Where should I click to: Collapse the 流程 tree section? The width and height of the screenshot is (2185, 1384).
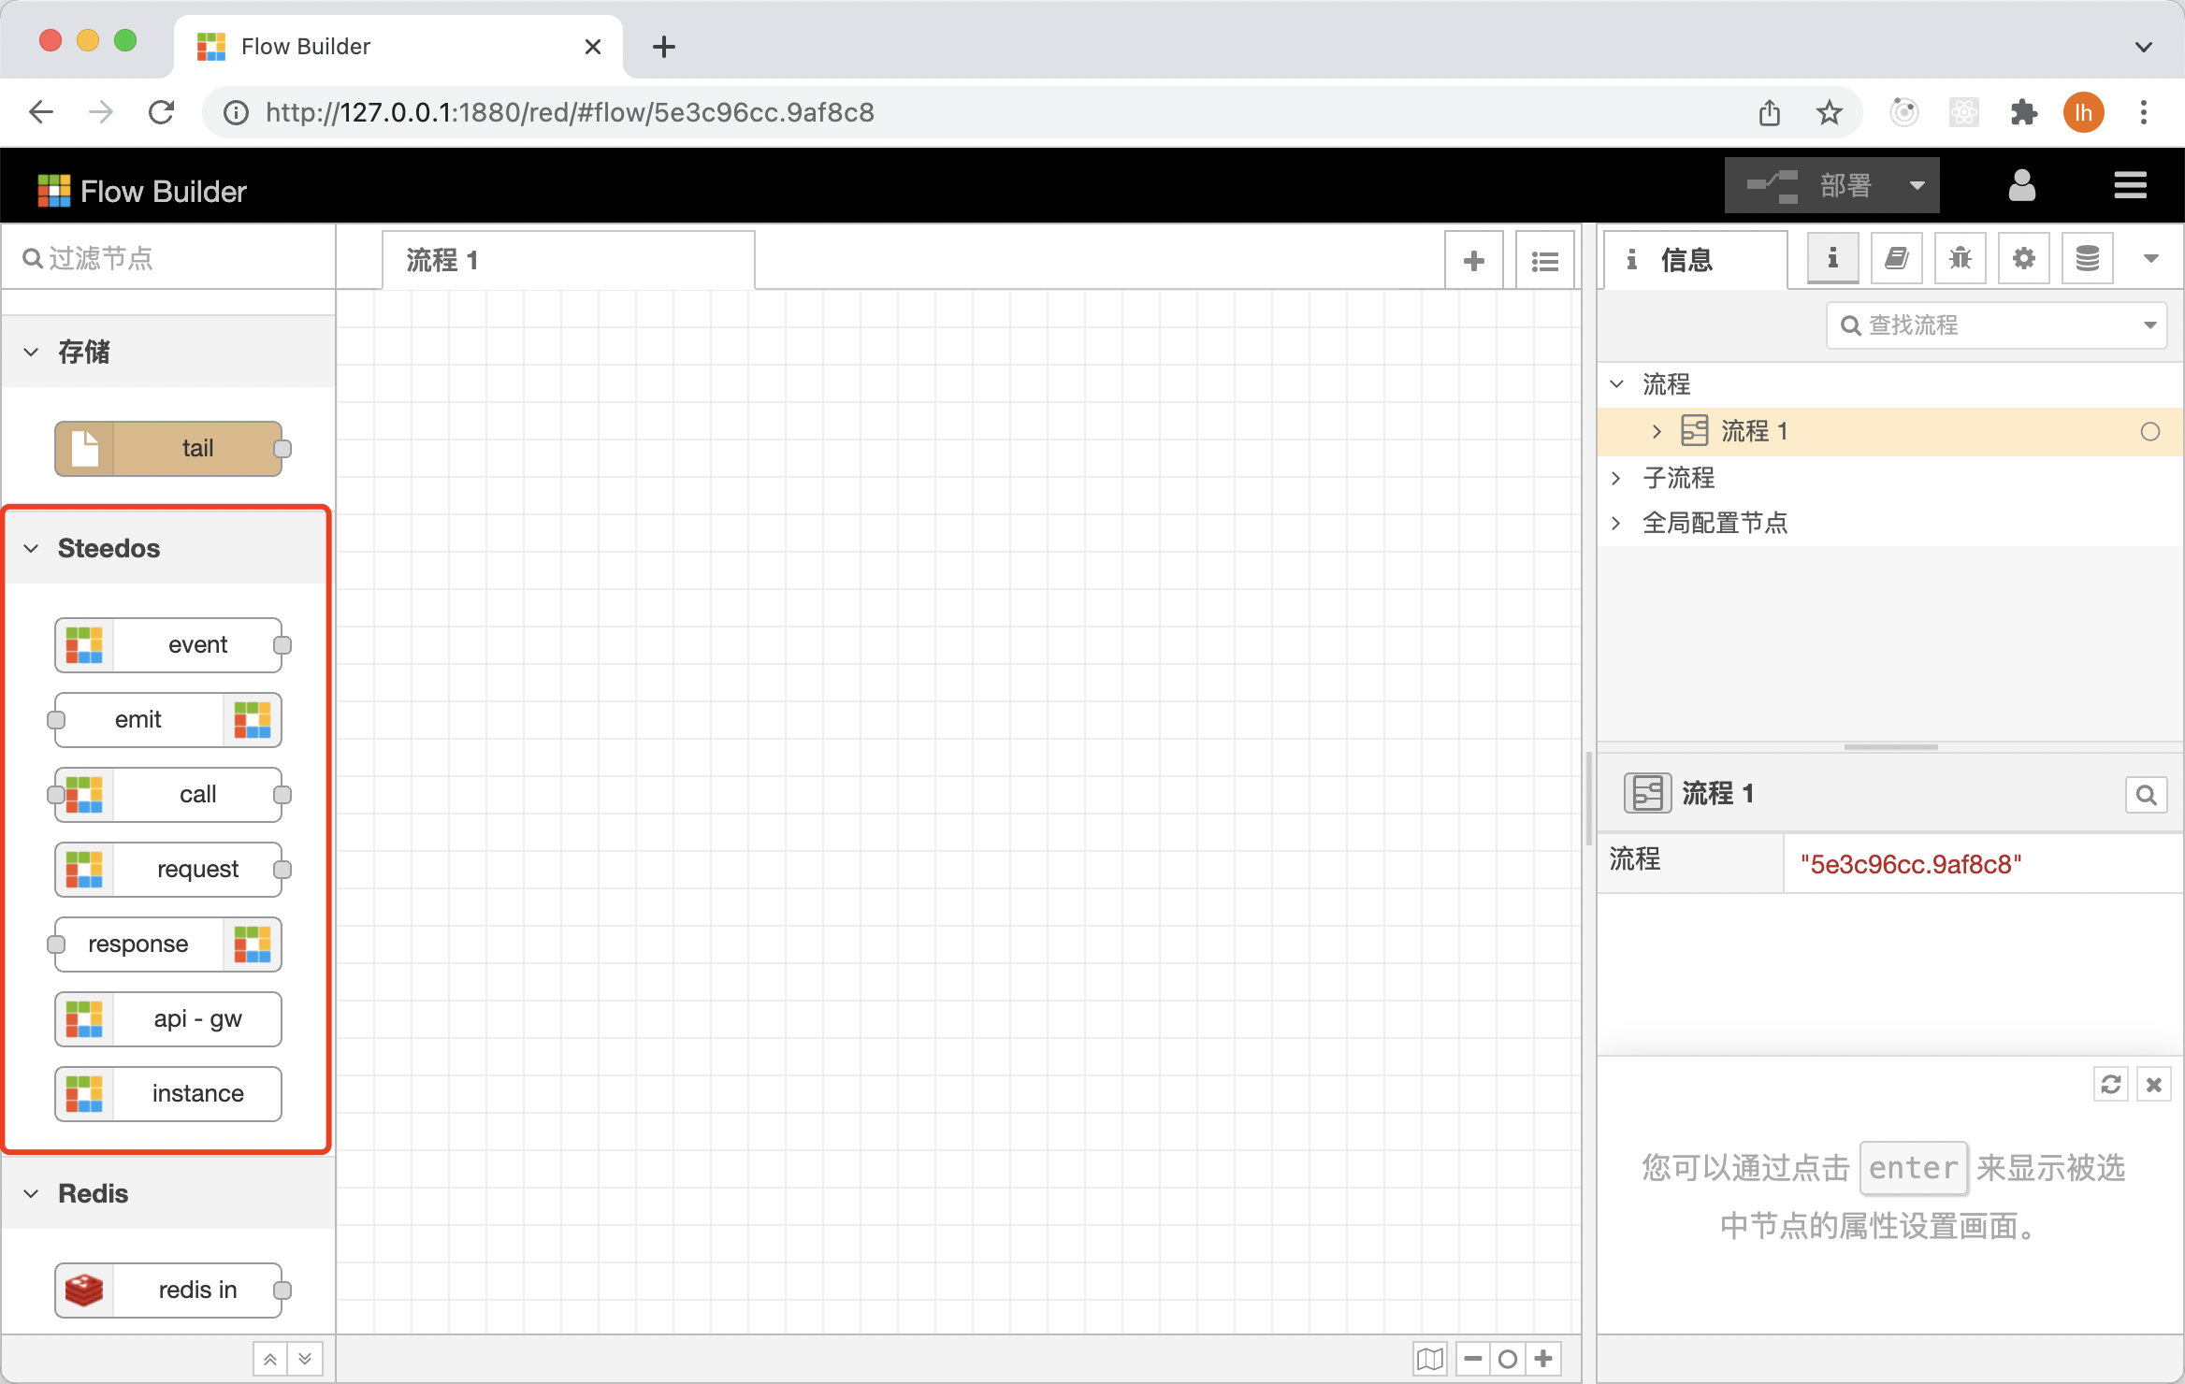[x=1616, y=383]
